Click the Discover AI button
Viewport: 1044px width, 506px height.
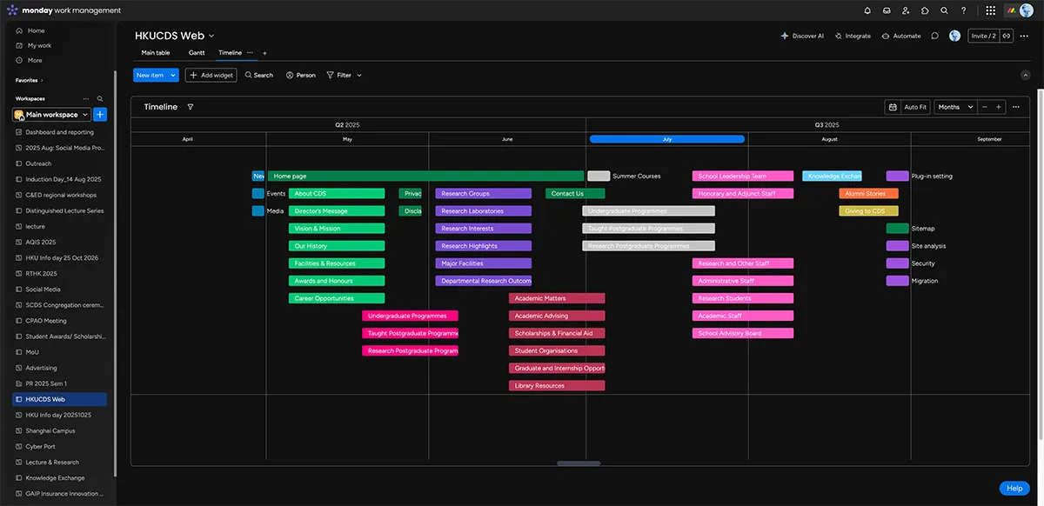(x=802, y=36)
